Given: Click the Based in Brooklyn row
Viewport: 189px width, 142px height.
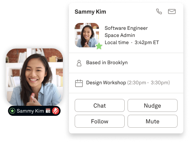Looking at the screenshot, I should [126, 63].
